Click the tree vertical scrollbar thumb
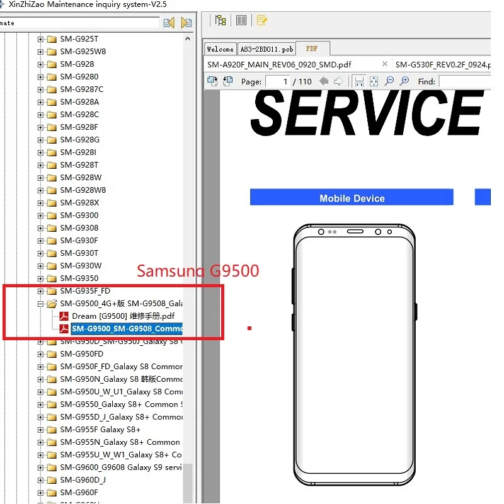Viewport: 504px width, 504px height. [x=188, y=483]
